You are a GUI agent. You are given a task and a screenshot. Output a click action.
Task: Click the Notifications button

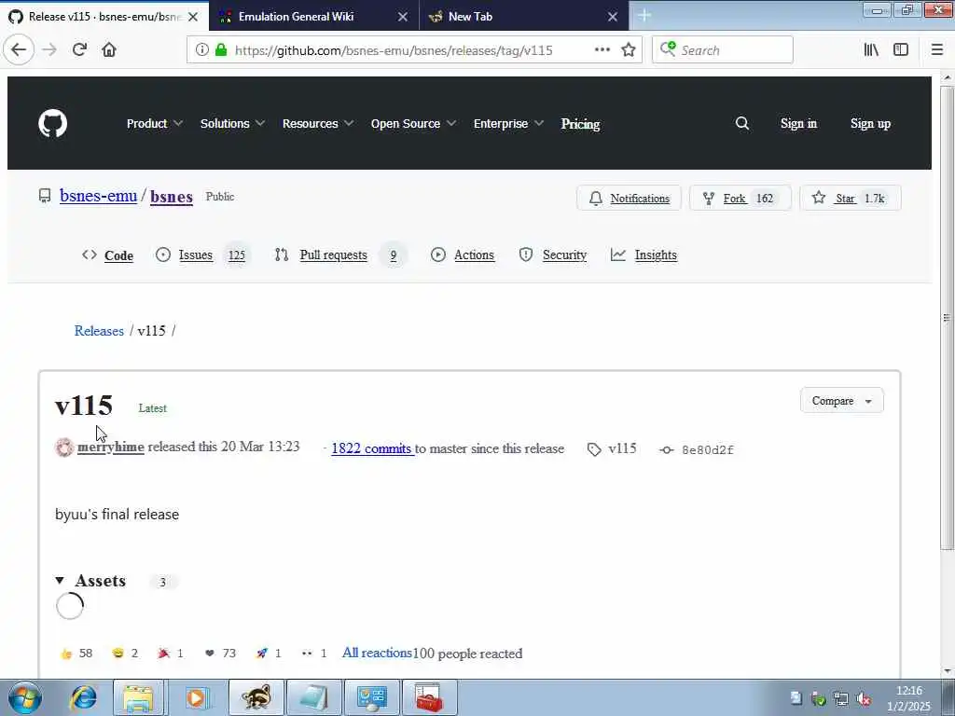pos(629,198)
